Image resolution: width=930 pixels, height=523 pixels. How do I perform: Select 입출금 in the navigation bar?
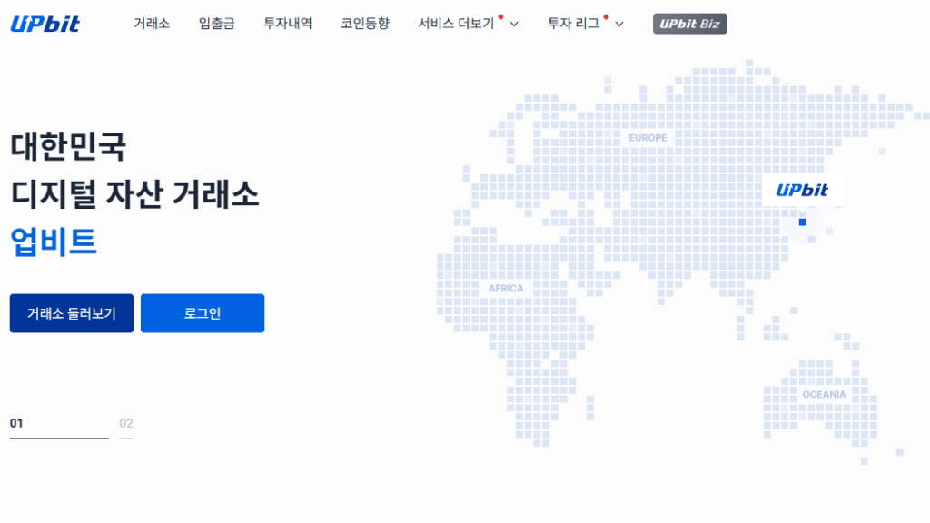click(216, 24)
